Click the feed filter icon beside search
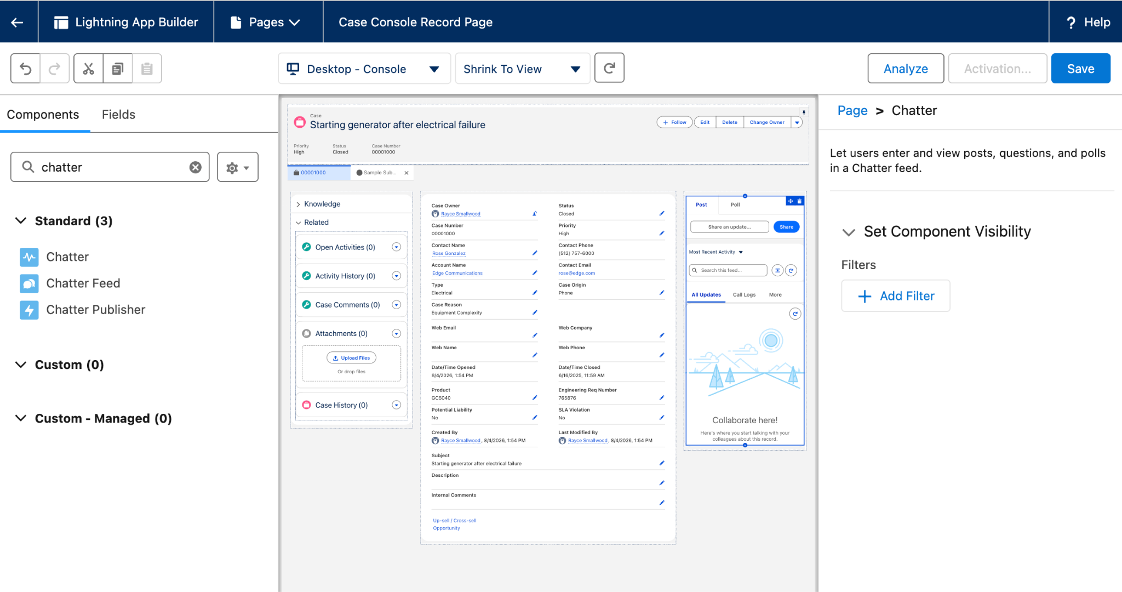Viewport: 1122px width, 592px height. (x=777, y=270)
